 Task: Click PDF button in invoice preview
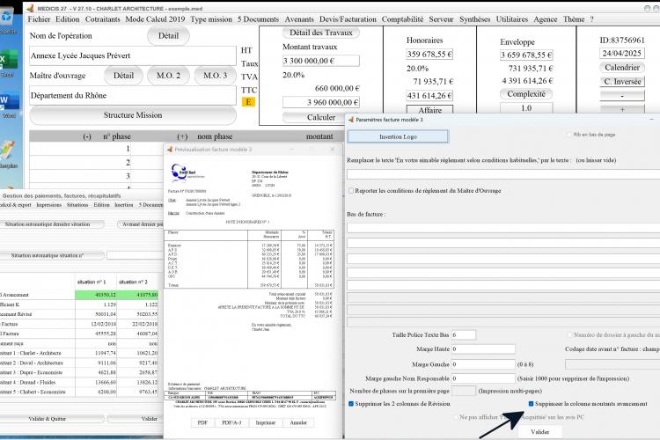(202, 422)
